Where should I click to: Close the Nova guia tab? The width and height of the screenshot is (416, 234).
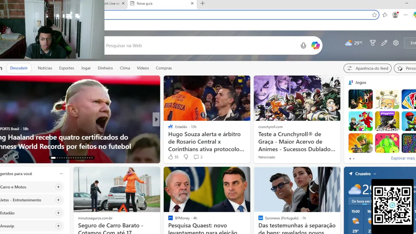pyautogui.click(x=192, y=3)
